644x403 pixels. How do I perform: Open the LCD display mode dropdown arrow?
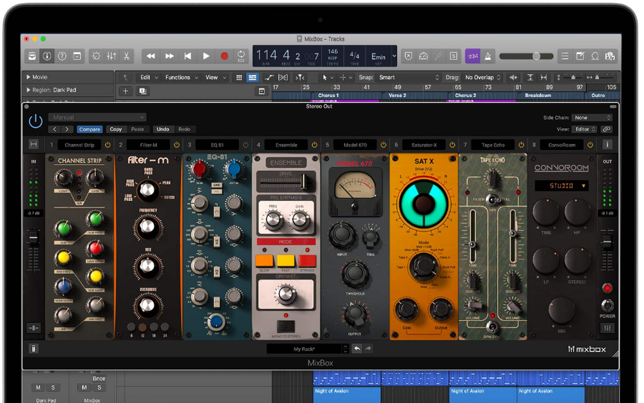tap(394, 56)
